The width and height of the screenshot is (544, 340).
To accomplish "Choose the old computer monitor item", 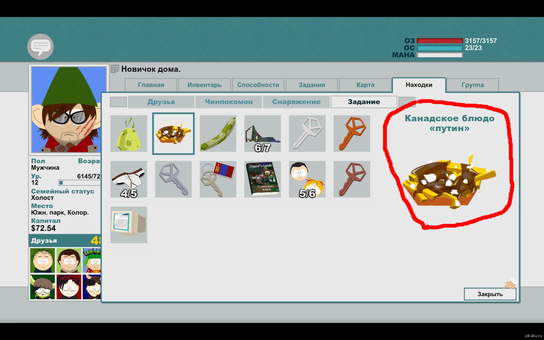I will click(129, 225).
